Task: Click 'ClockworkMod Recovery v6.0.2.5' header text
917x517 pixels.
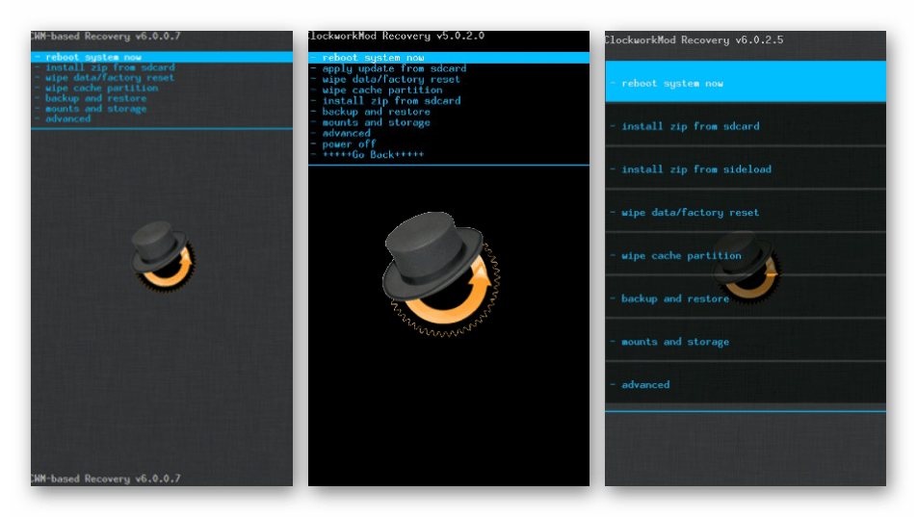Action: pyautogui.click(x=694, y=39)
